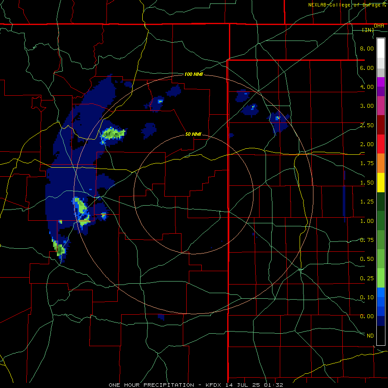Viewport: 388px width, 388px height.
Task: Click the 2.00 legend value
Action: (x=367, y=144)
